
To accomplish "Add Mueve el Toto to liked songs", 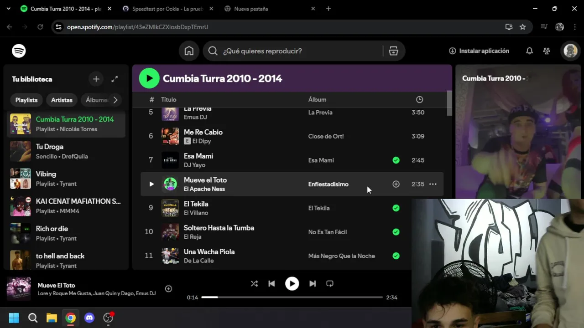I will [x=396, y=184].
